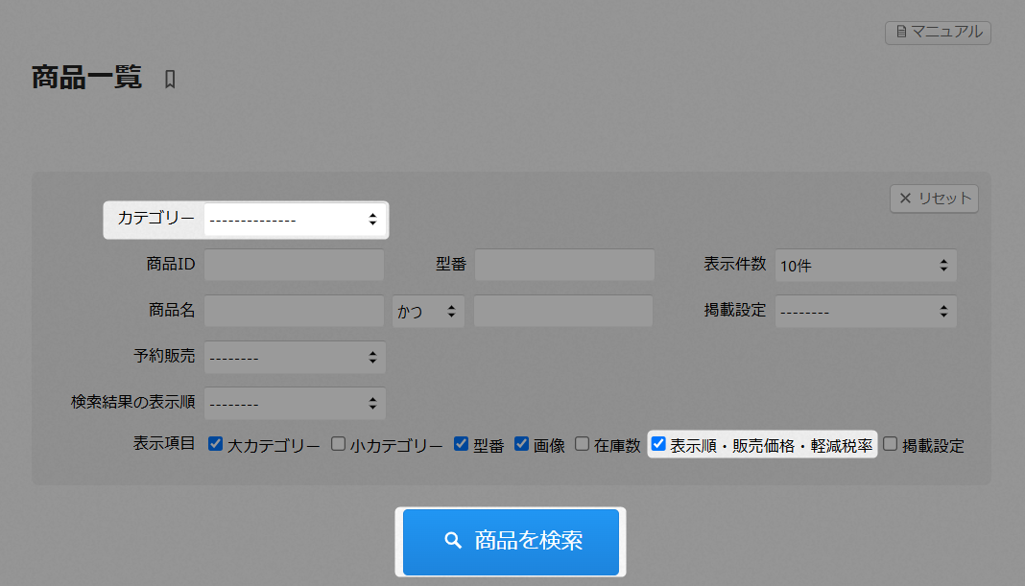Expand the 表示件数 dropdown showing 10件
Screen dimensions: 1025x586
pyautogui.click(x=865, y=266)
